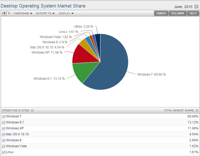Click the trend icon beside Mac OS X 10.10
Screen dimensions: 200x156
[x=4, y=135]
